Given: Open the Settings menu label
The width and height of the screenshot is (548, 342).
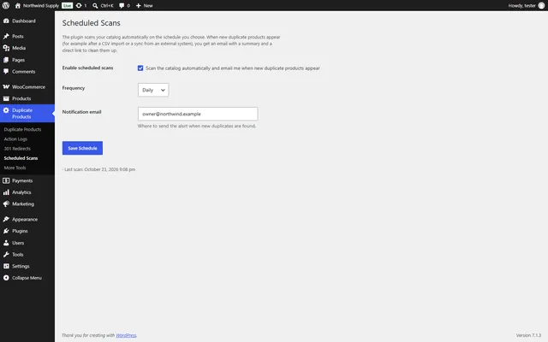Looking at the screenshot, I should point(21,266).
